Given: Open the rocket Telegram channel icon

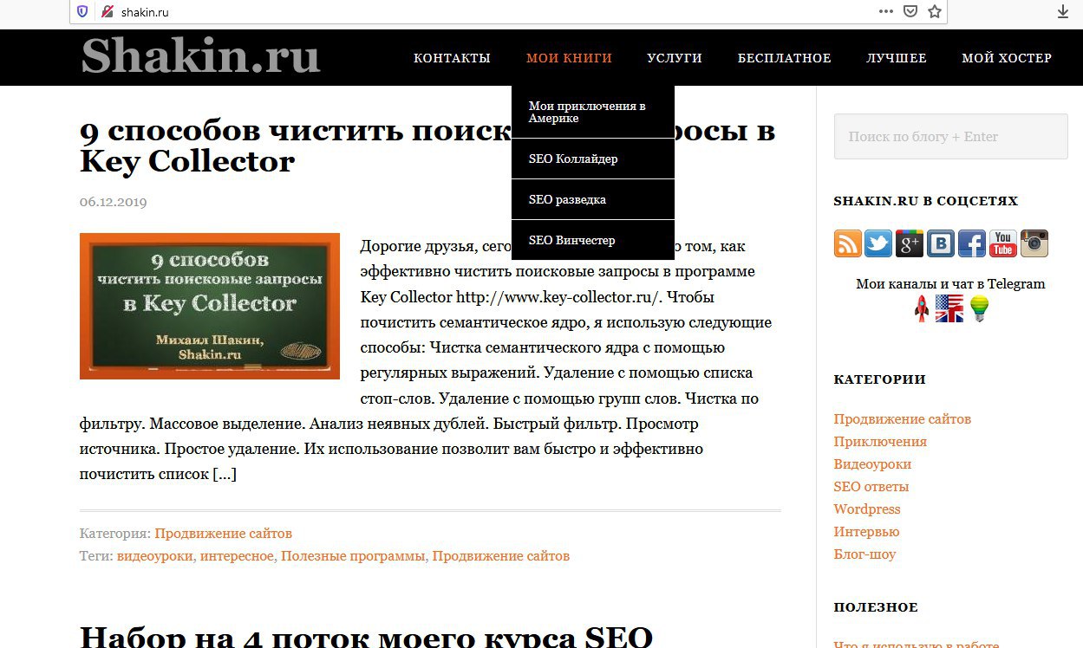Looking at the screenshot, I should click(x=922, y=308).
